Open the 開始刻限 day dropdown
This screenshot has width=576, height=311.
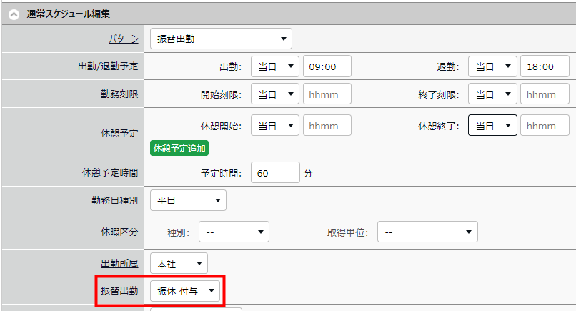click(x=275, y=94)
